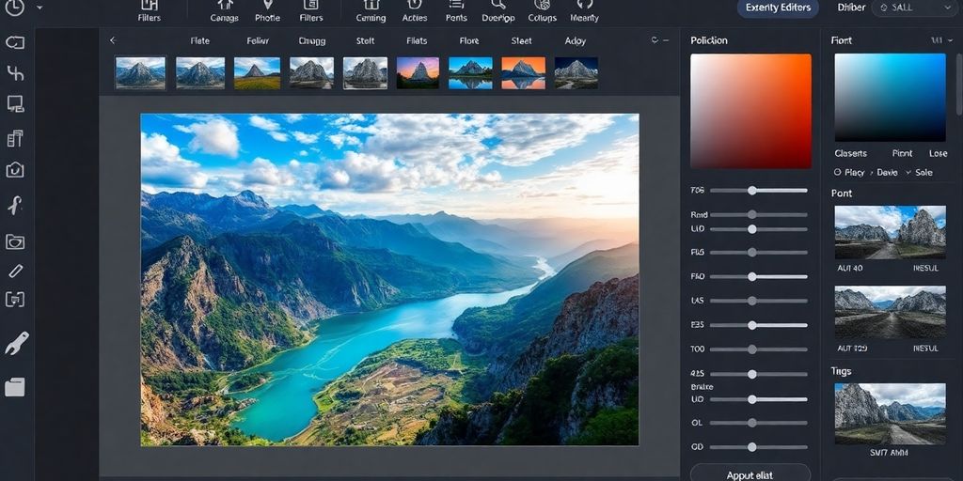Switch to the Flore tab
The height and width of the screenshot is (481, 963).
coord(469,41)
